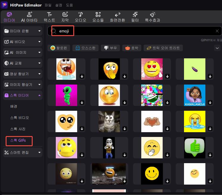Viewport: 222px width, 195px height.
Task: Download the drooling emoji GIF
Action: coord(82,76)
